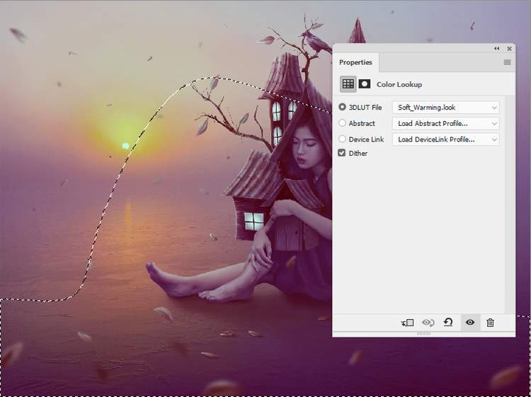
Task: Toggle adjustment layer visibility eye icon
Action: pyautogui.click(x=470, y=322)
